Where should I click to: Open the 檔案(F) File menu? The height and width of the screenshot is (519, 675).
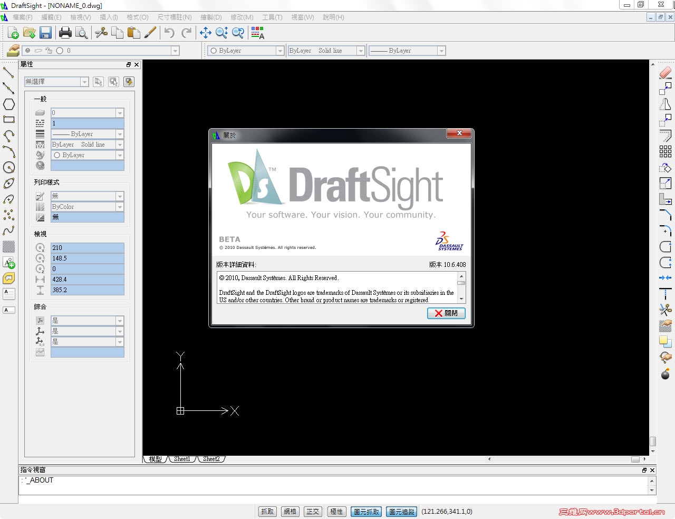pyautogui.click(x=23, y=17)
